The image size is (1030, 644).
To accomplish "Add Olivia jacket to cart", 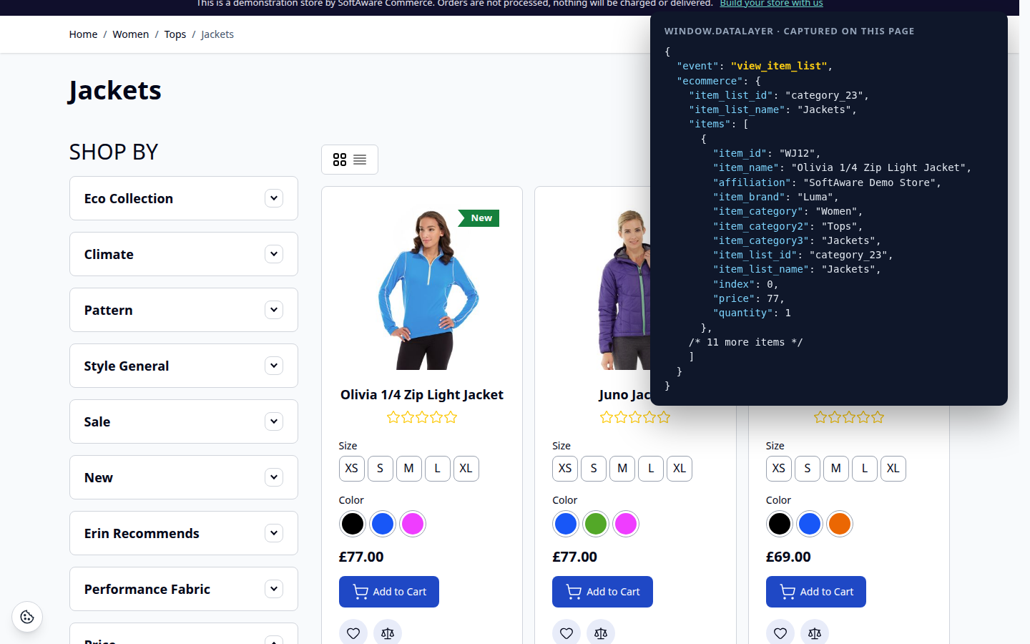I will point(389,592).
